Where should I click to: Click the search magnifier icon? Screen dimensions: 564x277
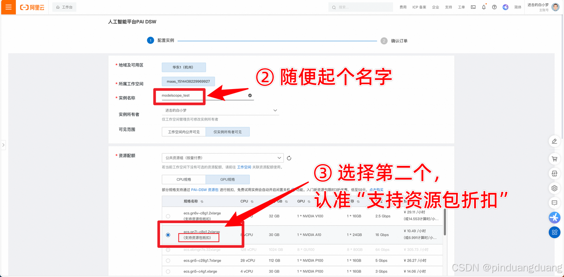tap(334, 7)
